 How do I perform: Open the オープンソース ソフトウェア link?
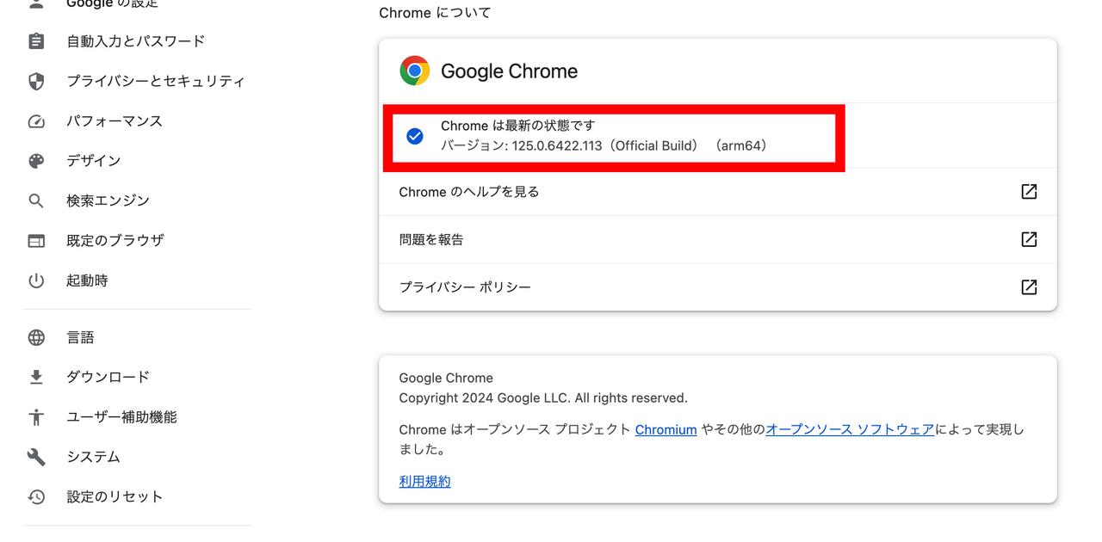pyautogui.click(x=850, y=429)
